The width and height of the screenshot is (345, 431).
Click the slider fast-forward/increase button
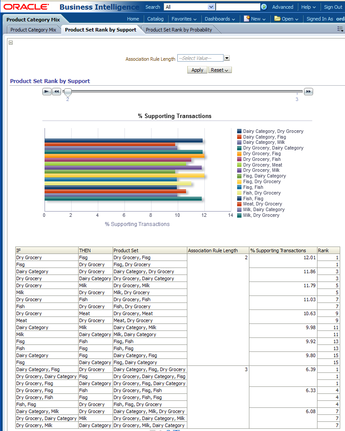[308, 91]
